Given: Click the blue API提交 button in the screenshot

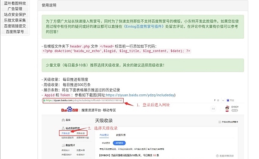Looking at the screenshot, I should pyautogui.click(x=119, y=143).
